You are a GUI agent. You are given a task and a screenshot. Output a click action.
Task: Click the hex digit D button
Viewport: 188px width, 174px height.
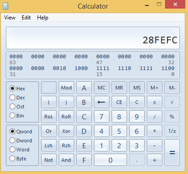point(84,131)
